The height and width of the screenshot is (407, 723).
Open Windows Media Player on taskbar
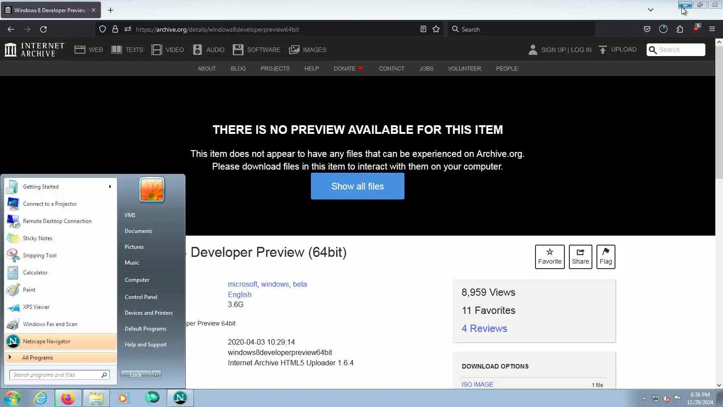pos(123,398)
